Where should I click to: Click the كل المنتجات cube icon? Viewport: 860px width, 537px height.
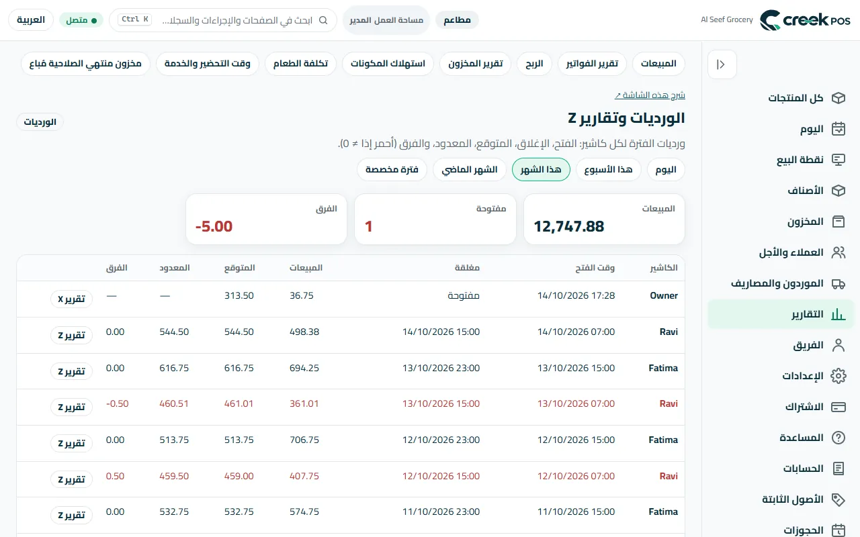(838, 98)
